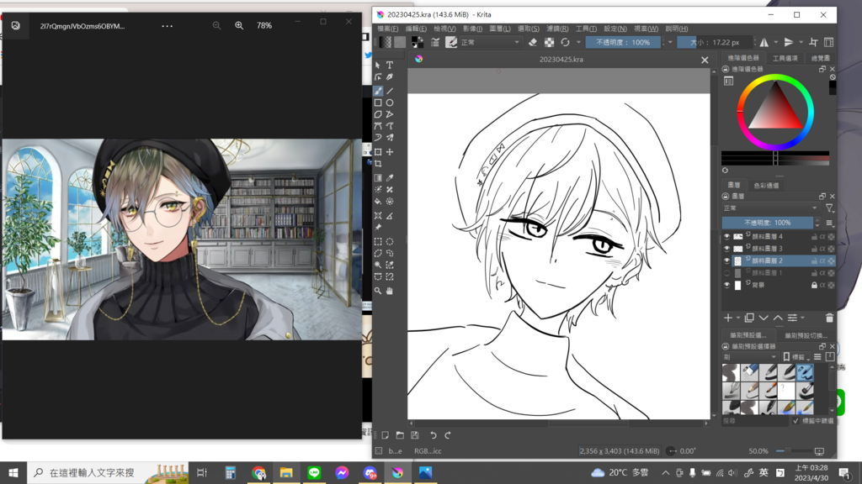Image resolution: width=862 pixels, height=484 pixels.
Task: Adjust the layer opacity 不透明度 slider
Action: click(768, 223)
